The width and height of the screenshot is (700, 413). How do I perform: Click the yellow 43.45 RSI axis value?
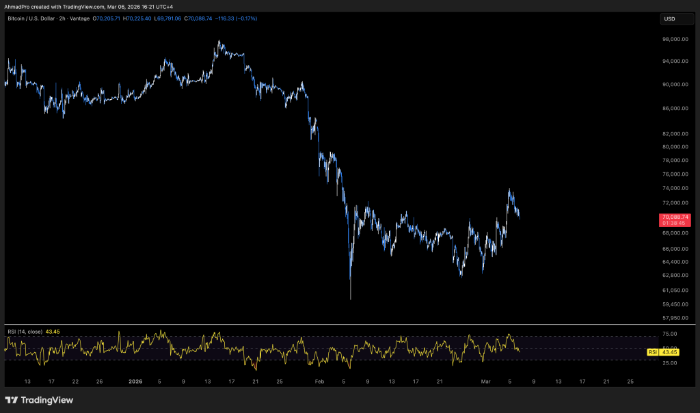(669, 351)
